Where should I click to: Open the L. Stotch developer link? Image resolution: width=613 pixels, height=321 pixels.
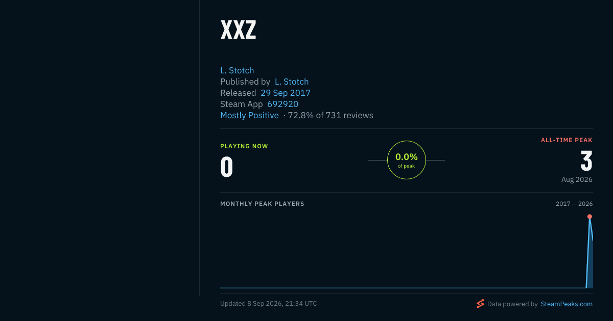coord(237,70)
